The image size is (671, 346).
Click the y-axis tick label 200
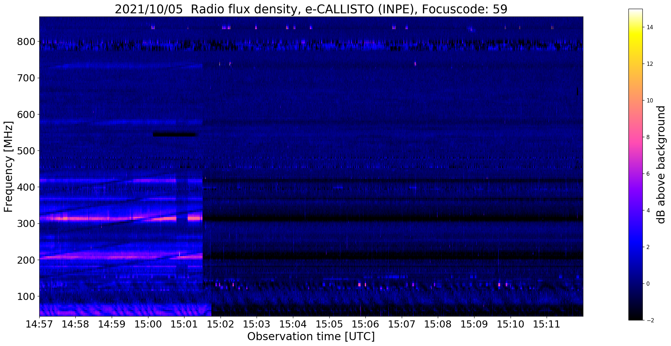click(x=26, y=260)
